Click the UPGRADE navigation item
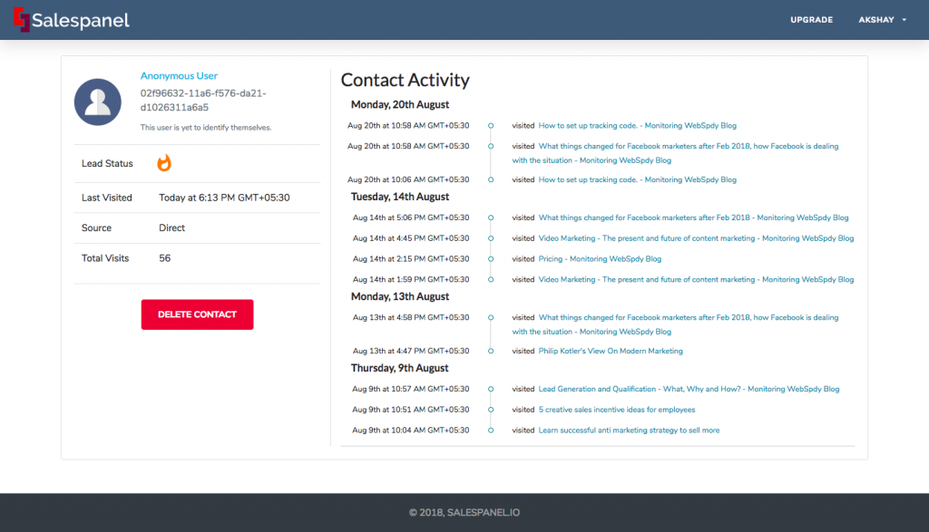The height and width of the screenshot is (532, 929). point(811,19)
